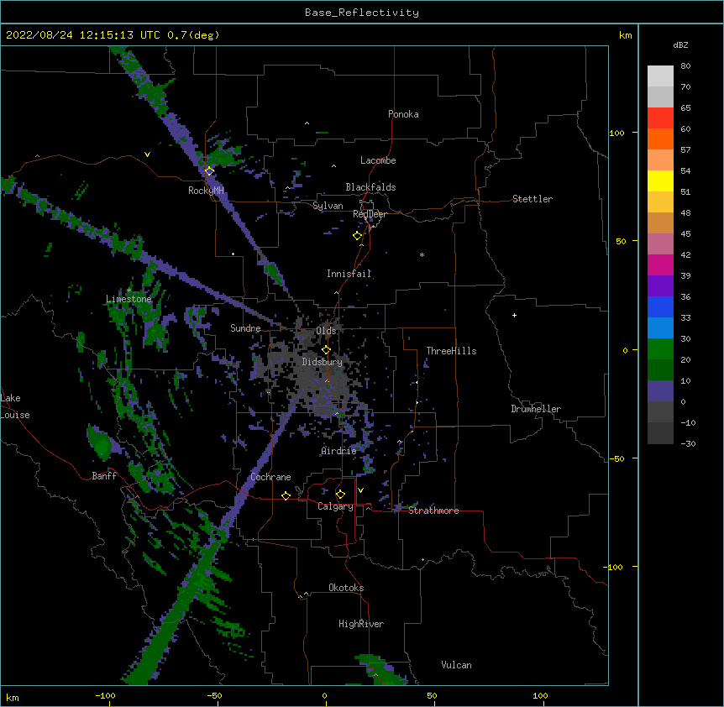Click the Blackfalds city label
The height and width of the screenshot is (707, 724).
(370, 187)
